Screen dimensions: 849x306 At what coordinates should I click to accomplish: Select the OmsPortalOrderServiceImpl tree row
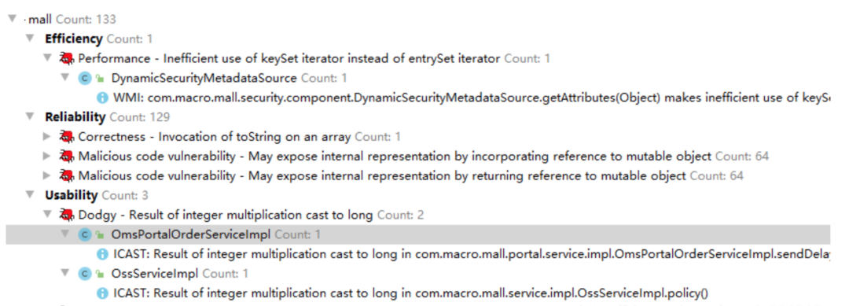coord(418,234)
